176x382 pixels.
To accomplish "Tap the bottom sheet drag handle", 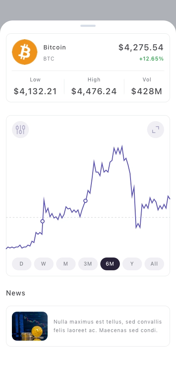I will [x=88, y=26].
